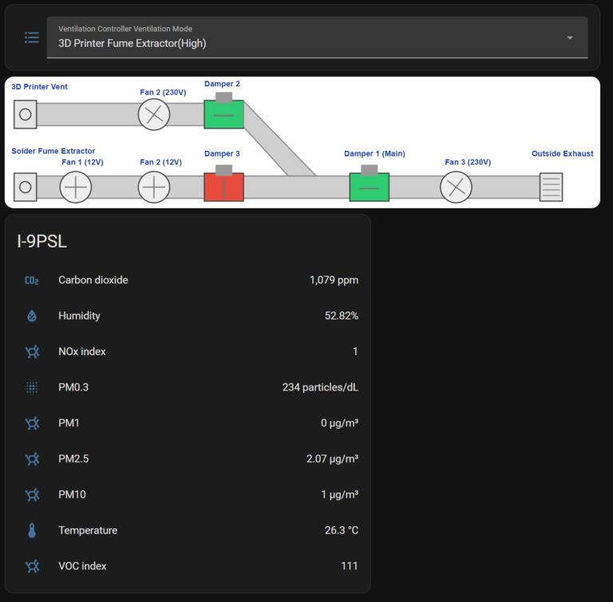
Task: Click the 'Fan 3 (230V)' label
Action: [x=468, y=162]
